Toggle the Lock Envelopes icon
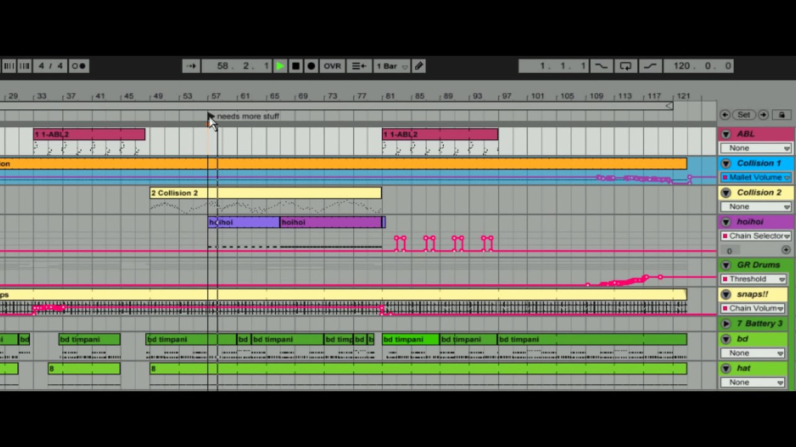796x447 pixels. click(x=782, y=115)
